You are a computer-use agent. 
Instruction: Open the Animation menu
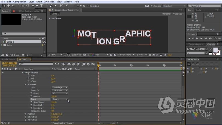pos(49,2)
